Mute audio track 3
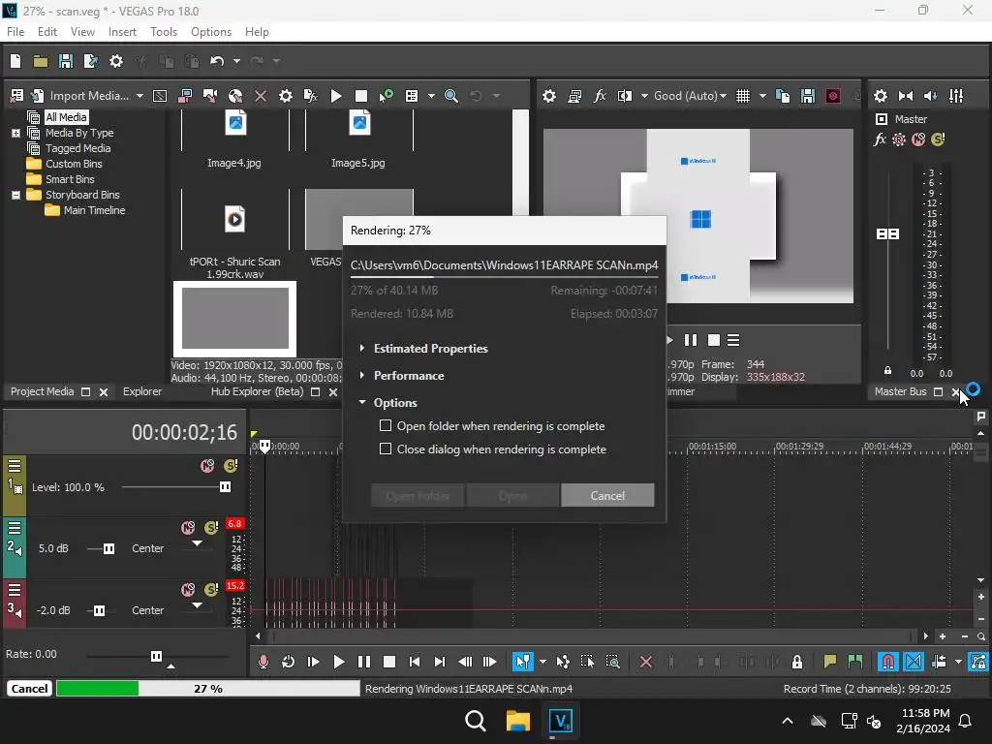 pyautogui.click(x=188, y=590)
